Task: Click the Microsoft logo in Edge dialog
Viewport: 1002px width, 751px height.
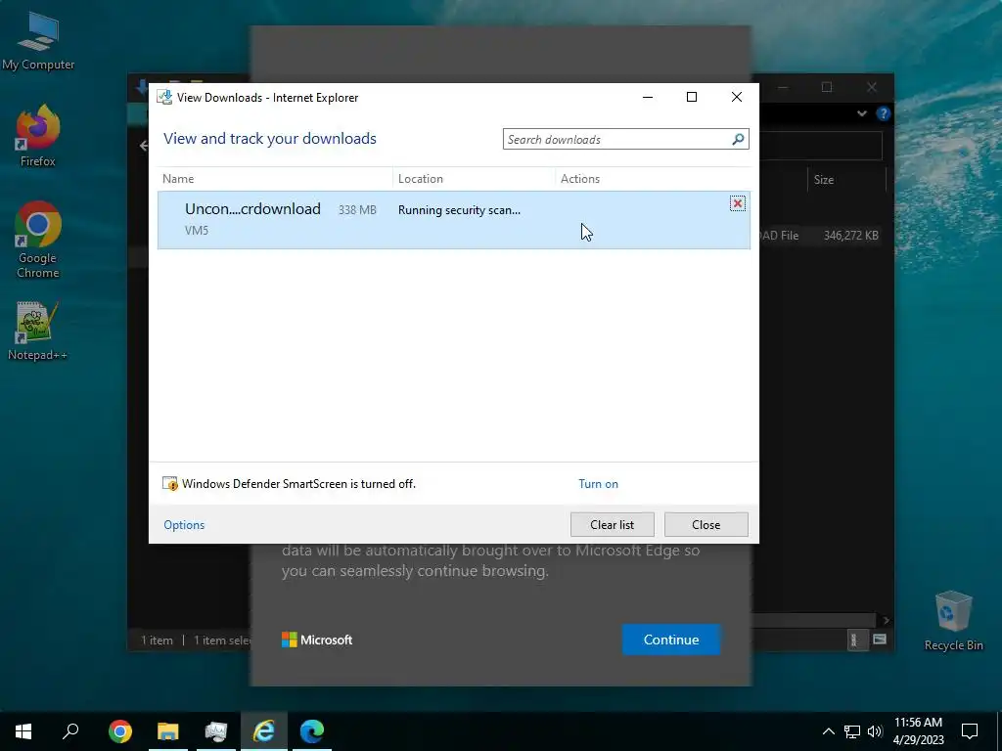Action: pos(317,640)
